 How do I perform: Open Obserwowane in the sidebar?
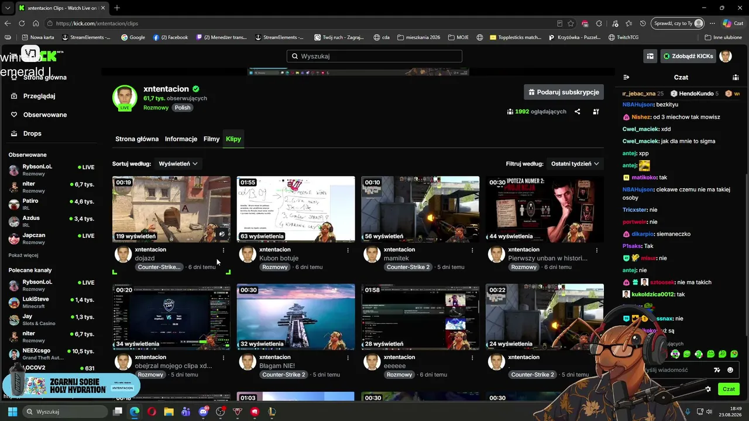pos(45,115)
